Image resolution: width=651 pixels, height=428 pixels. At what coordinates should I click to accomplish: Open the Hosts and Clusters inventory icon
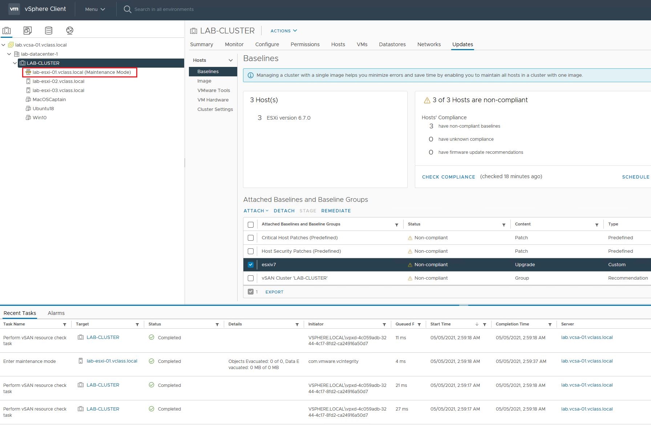pos(7,31)
